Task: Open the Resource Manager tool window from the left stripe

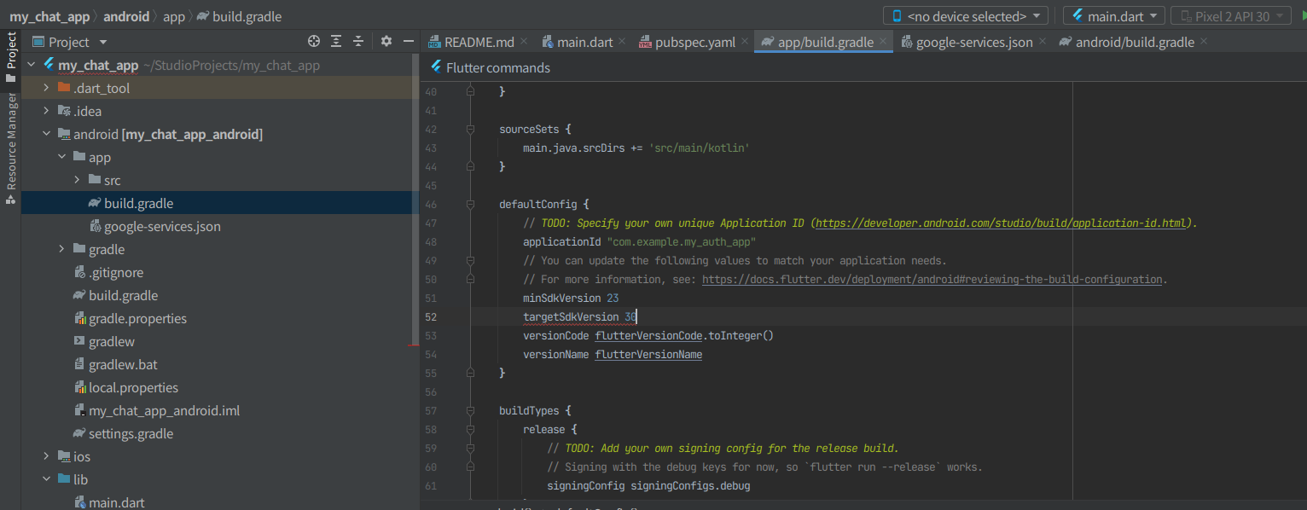Action: point(11,149)
